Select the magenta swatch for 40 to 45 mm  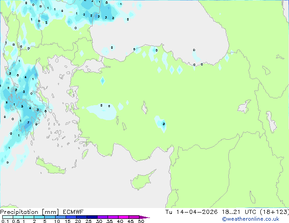point(124,217)
